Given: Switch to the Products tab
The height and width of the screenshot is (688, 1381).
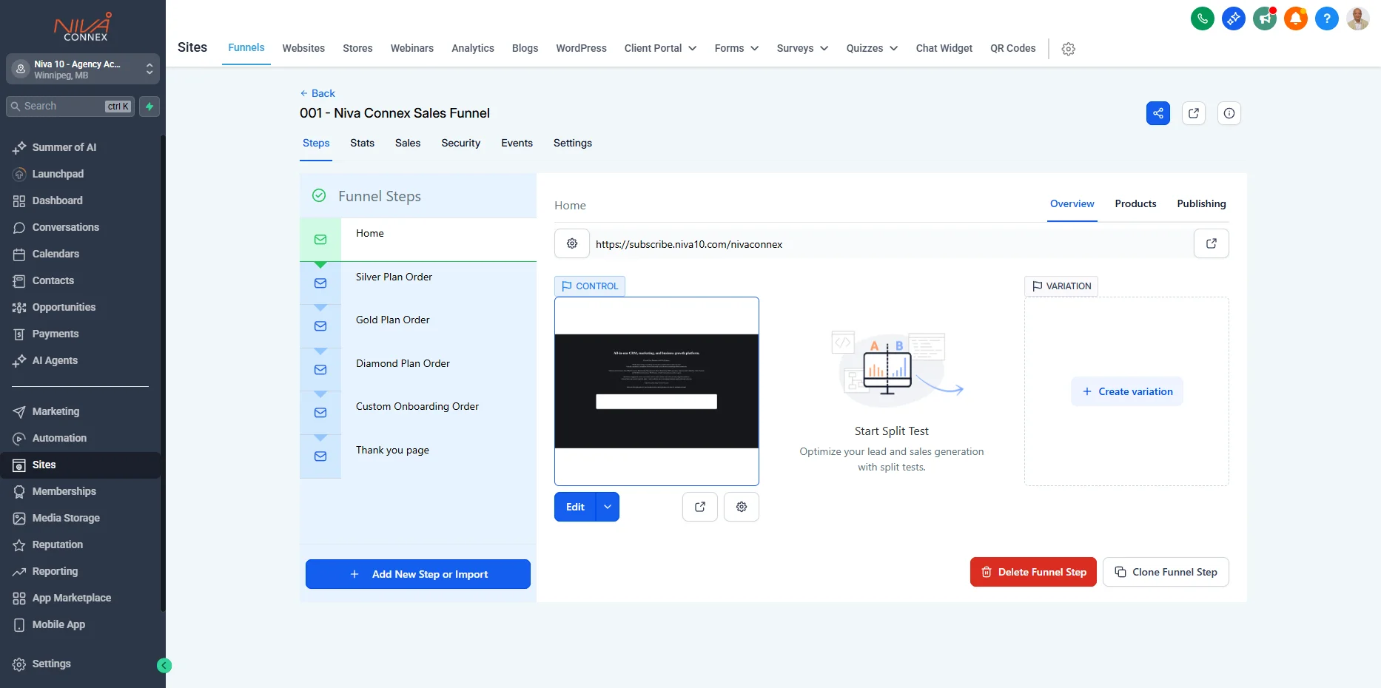Looking at the screenshot, I should tap(1135, 203).
